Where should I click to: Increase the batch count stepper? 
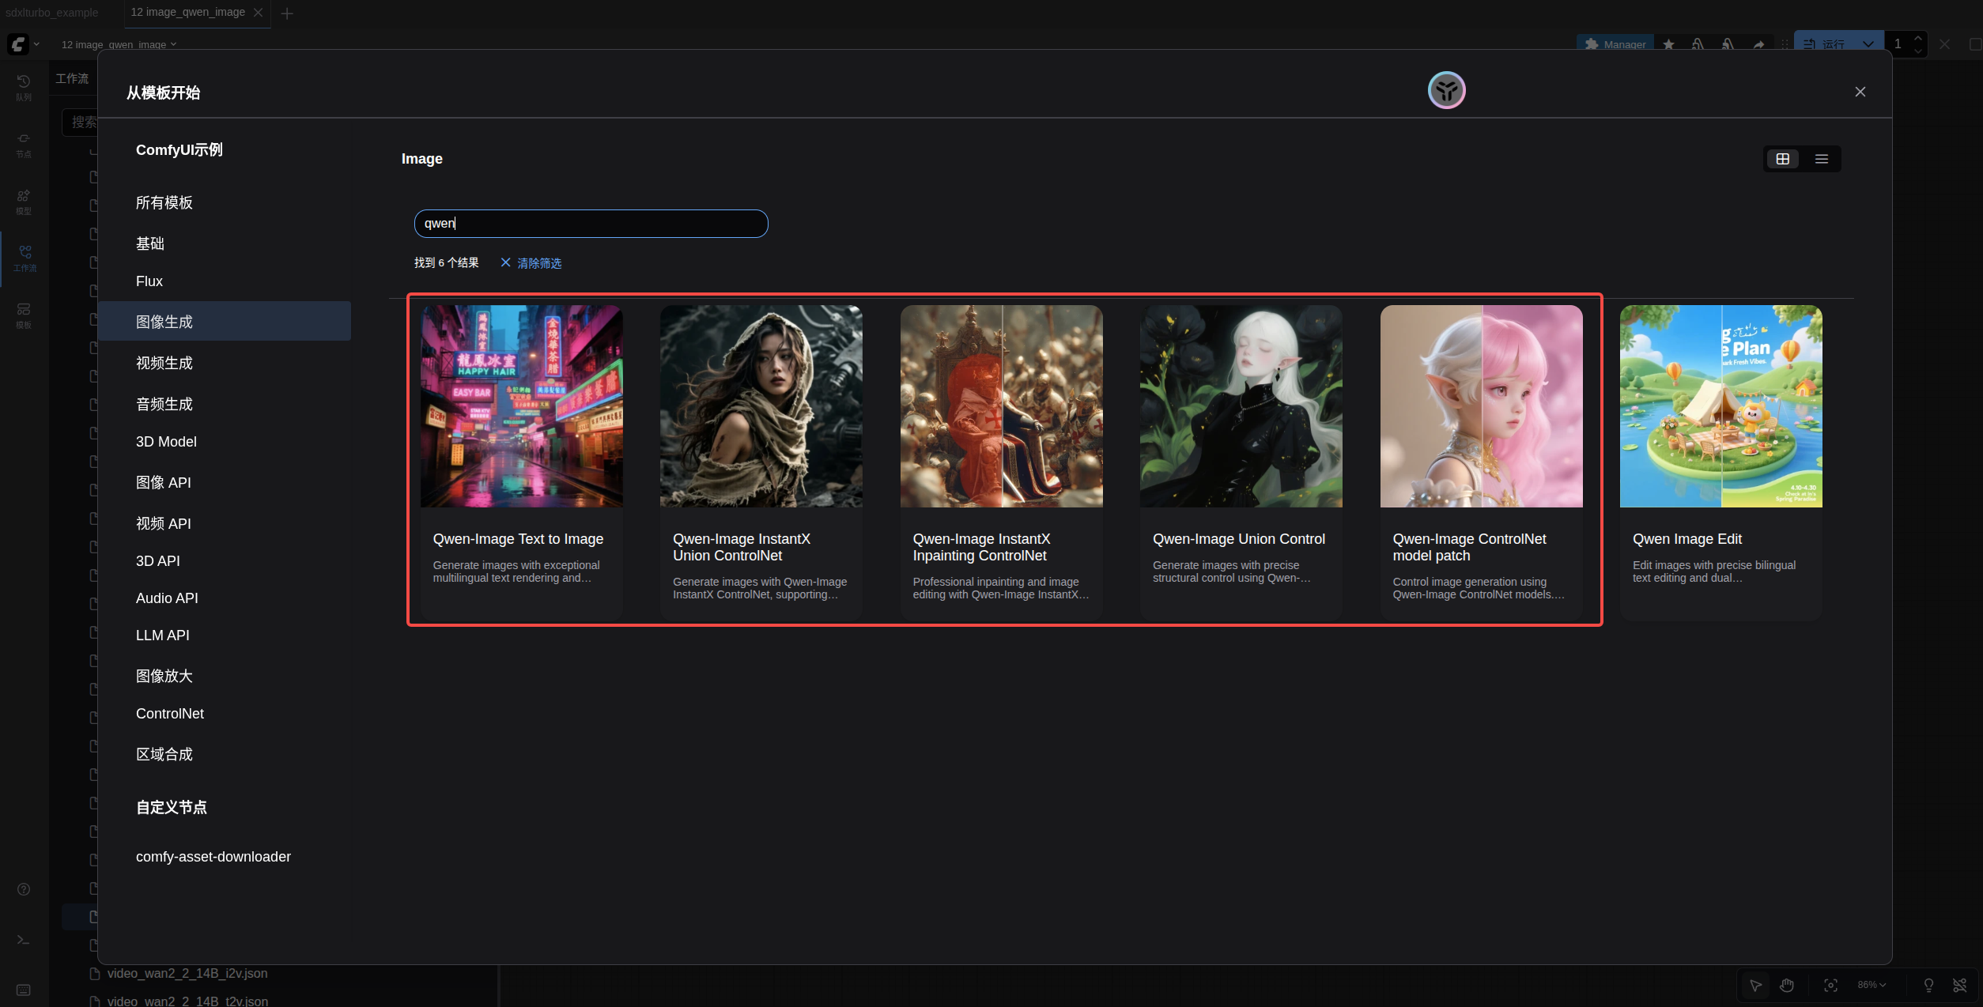(x=1917, y=38)
